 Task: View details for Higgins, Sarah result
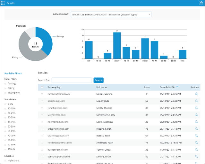pos(196,129)
